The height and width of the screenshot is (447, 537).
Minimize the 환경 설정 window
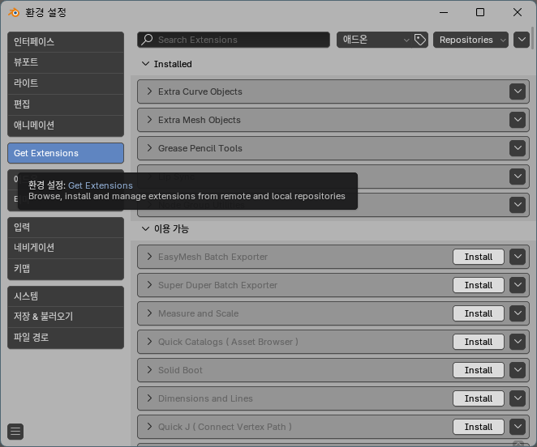(x=444, y=13)
